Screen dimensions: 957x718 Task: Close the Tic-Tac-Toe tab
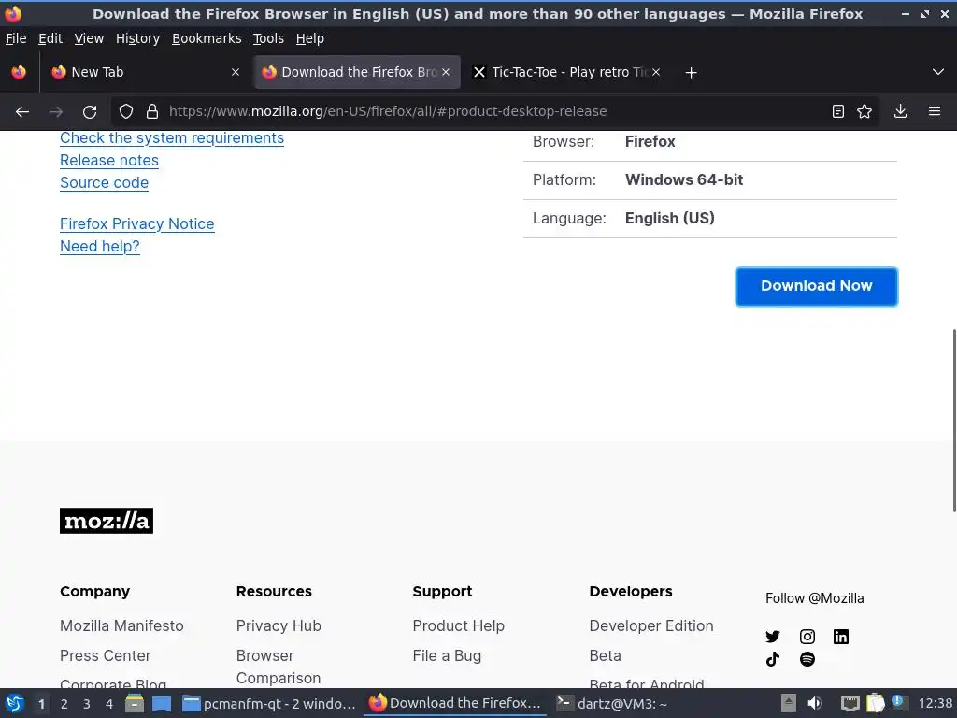click(x=656, y=72)
